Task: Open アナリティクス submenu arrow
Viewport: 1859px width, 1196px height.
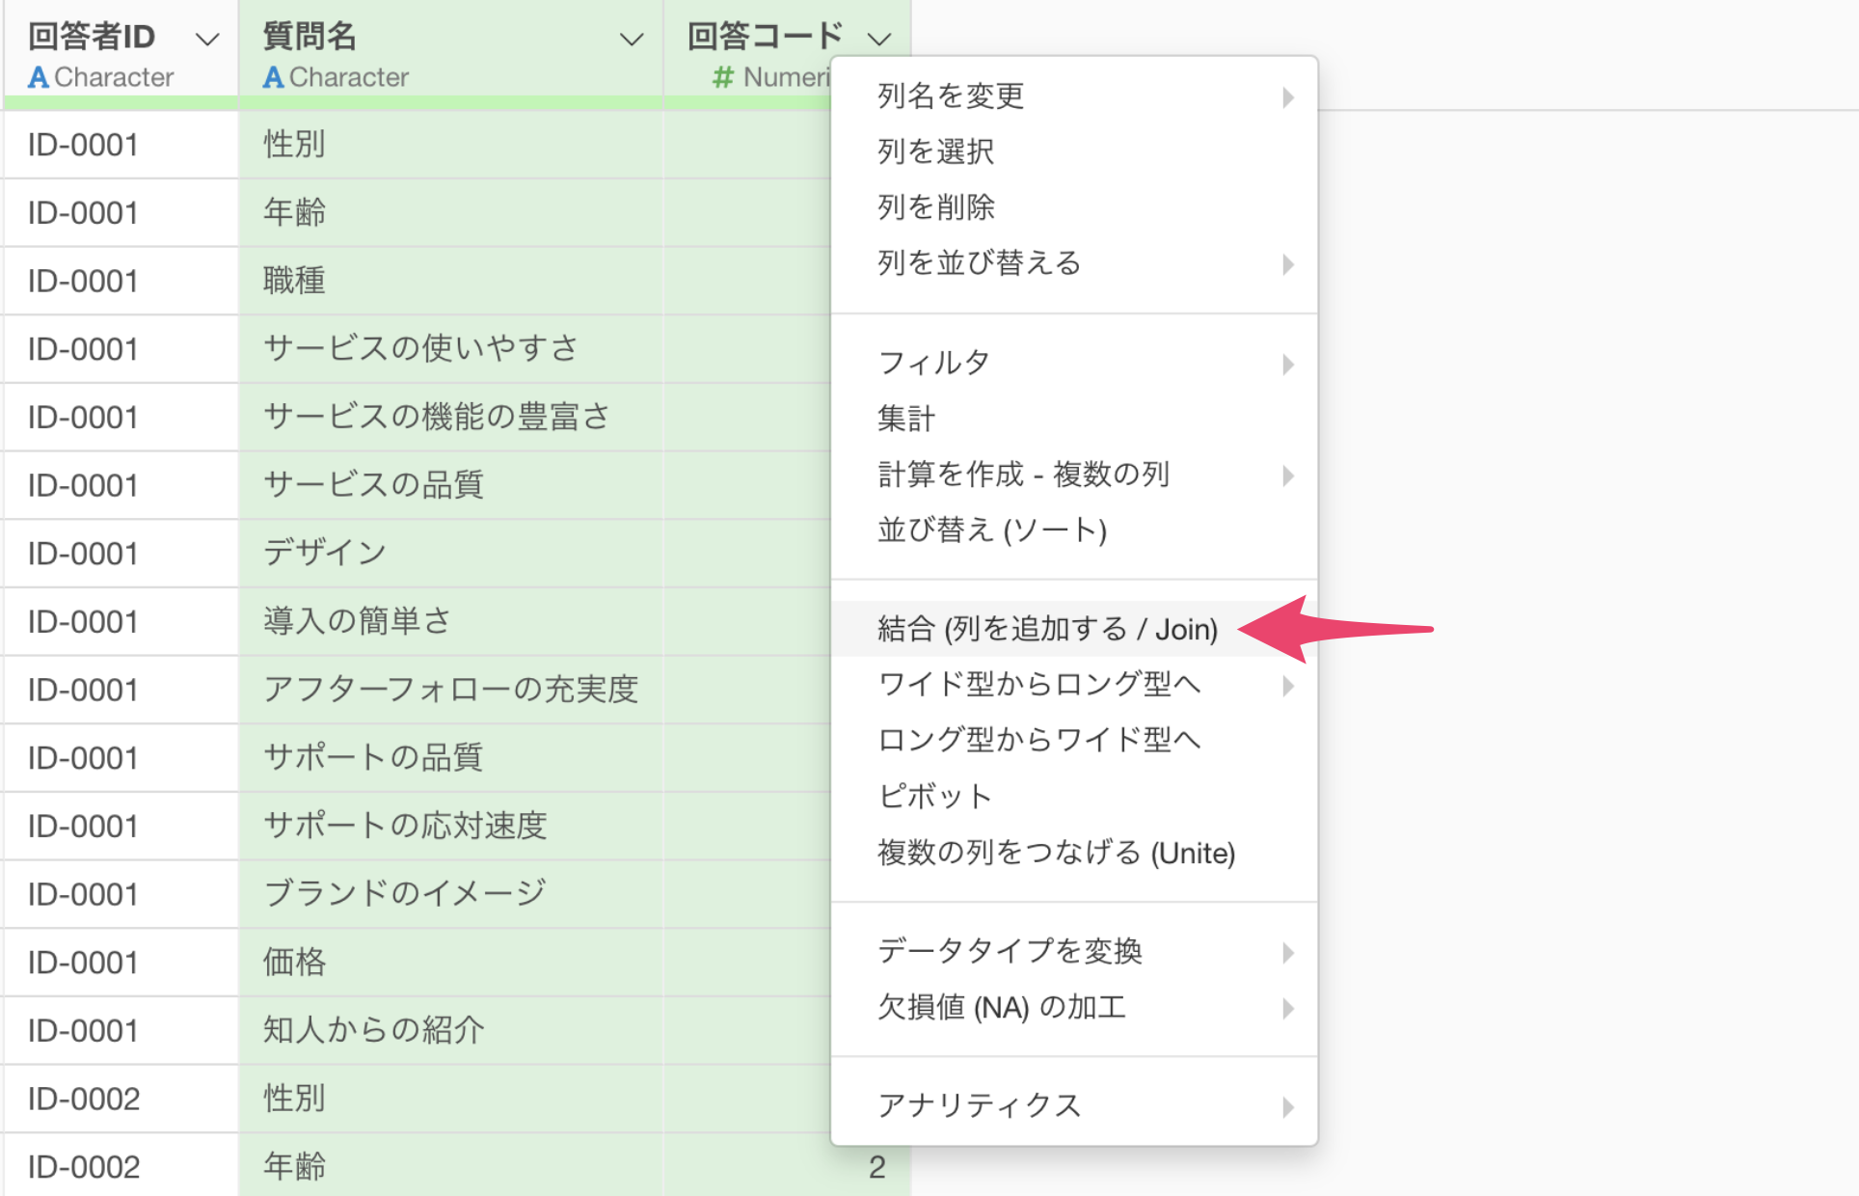Action: click(1287, 1106)
